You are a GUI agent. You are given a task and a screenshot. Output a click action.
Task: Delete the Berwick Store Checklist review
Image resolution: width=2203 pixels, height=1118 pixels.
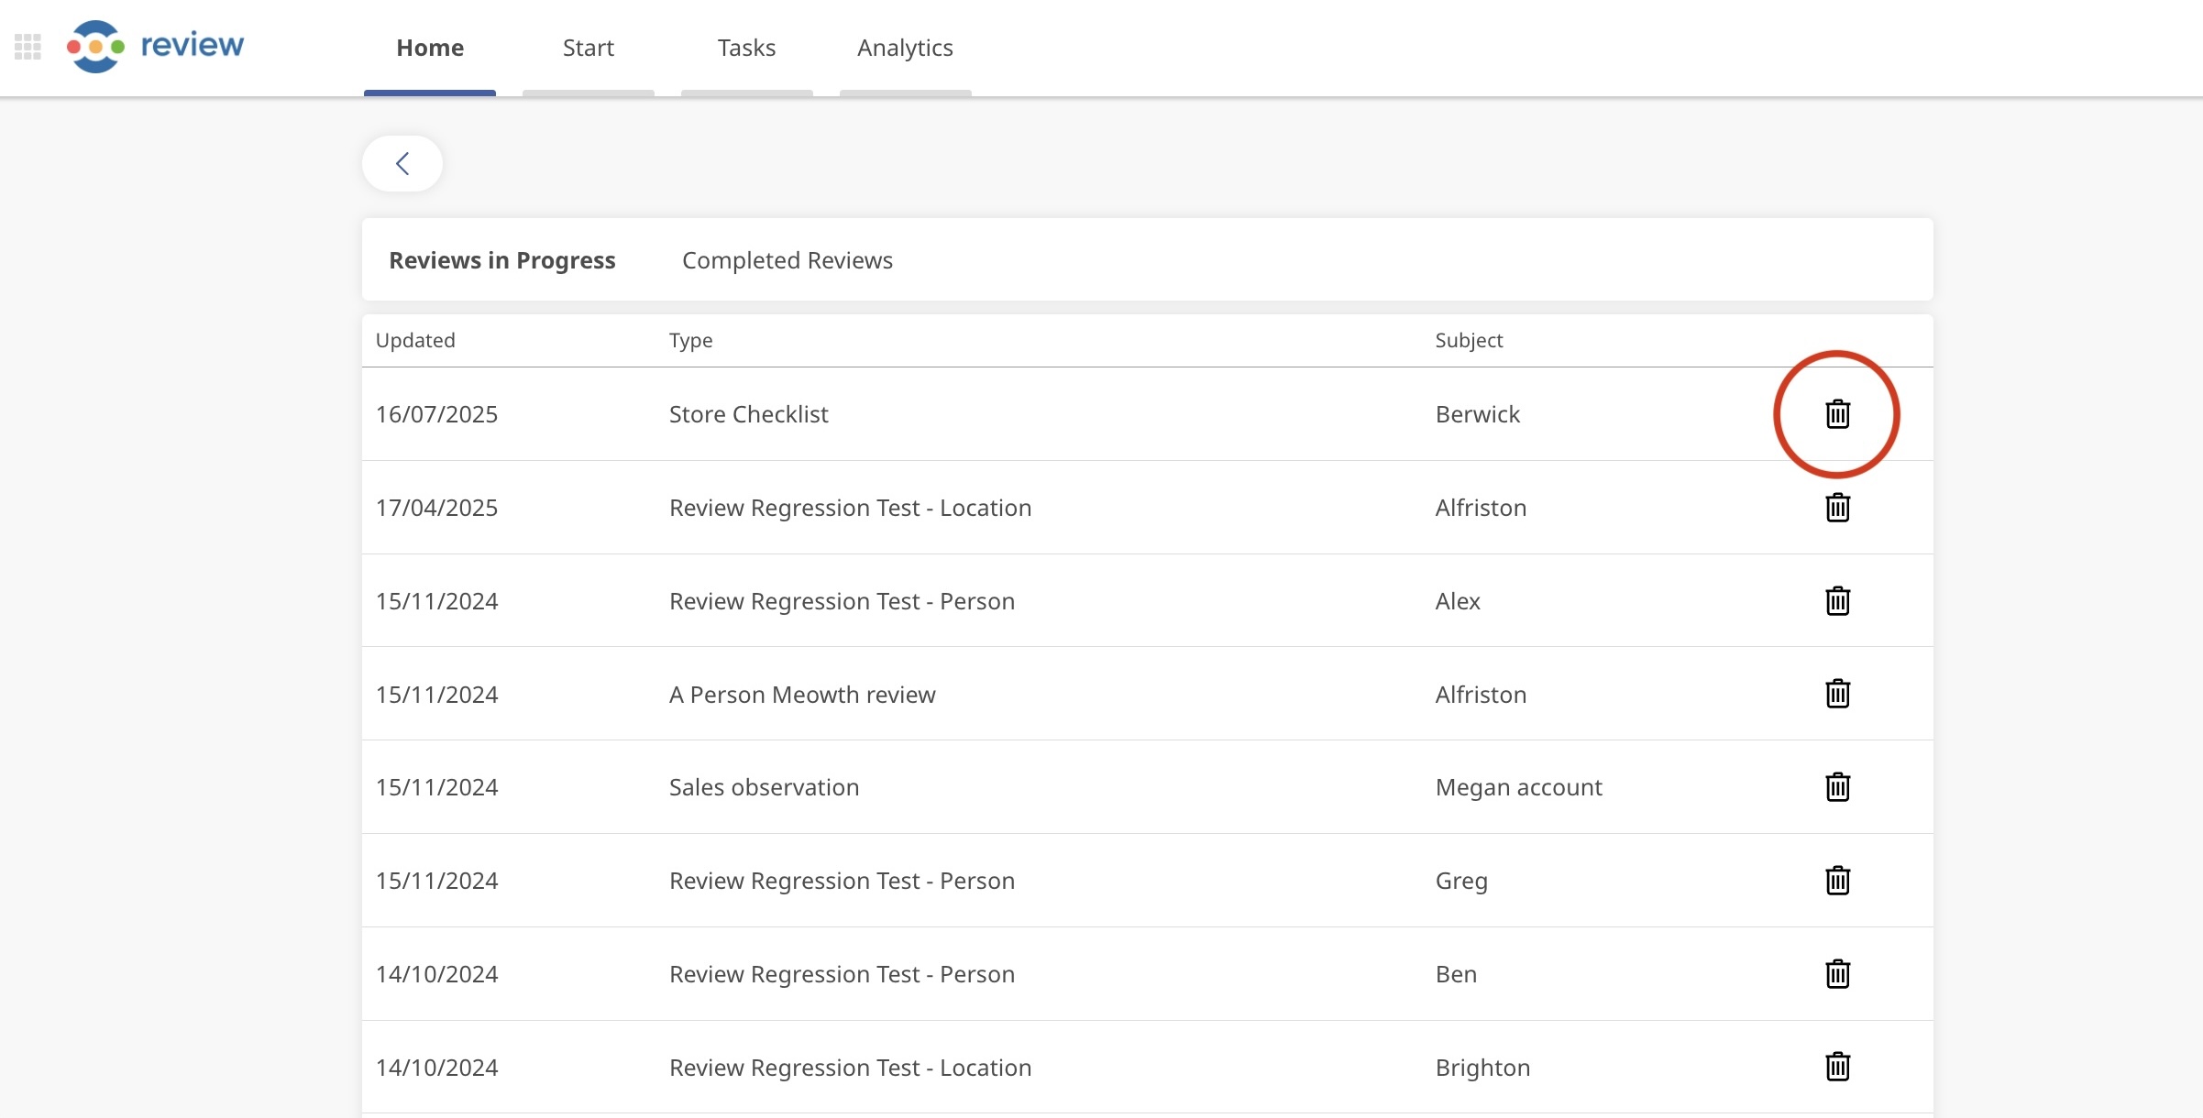click(1837, 414)
